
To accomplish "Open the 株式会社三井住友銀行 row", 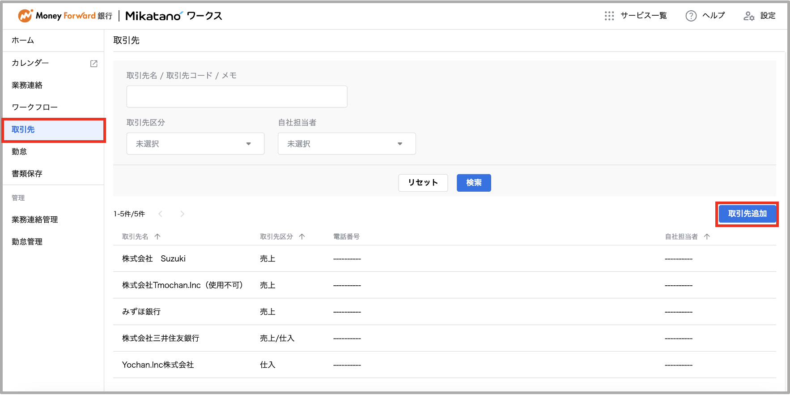I will point(445,339).
